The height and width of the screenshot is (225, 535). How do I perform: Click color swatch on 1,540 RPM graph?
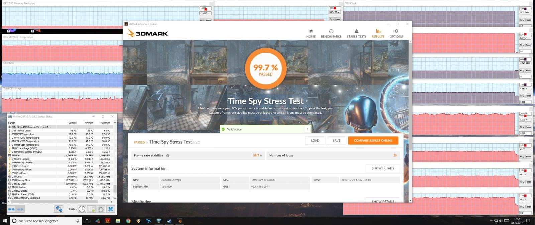pos(526,59)
